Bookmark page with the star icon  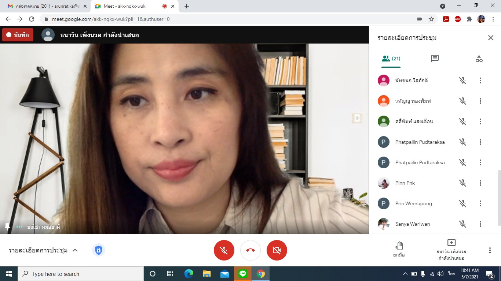click(431, 19)
